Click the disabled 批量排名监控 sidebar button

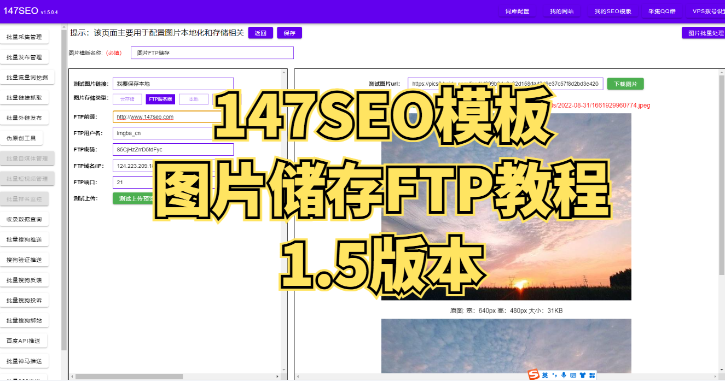(24, 199)
